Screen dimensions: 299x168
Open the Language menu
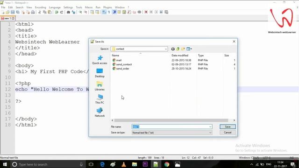tap(55, 7)
